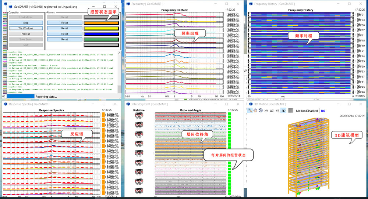Image resolution: width=368 pixels, height=199 pixels.
Task: Switch 3D Motion to XZ plane view
Action: coord(272,110)
